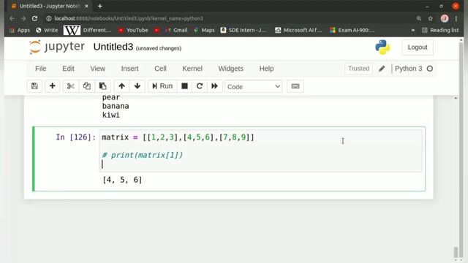Open the Reading list
The width and height of the screenshot is (468, 263).
440,30
